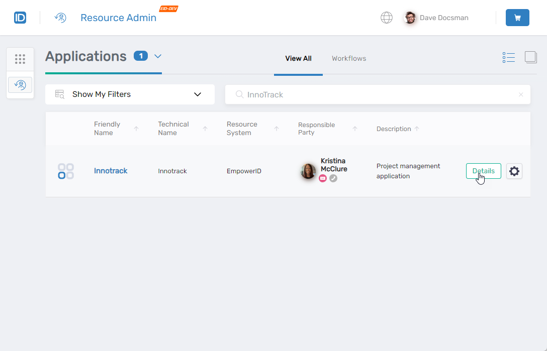The height and width of the screenshot is (351, 547).
Task: Open the gear settings for Innotrack
Action: 514,171
